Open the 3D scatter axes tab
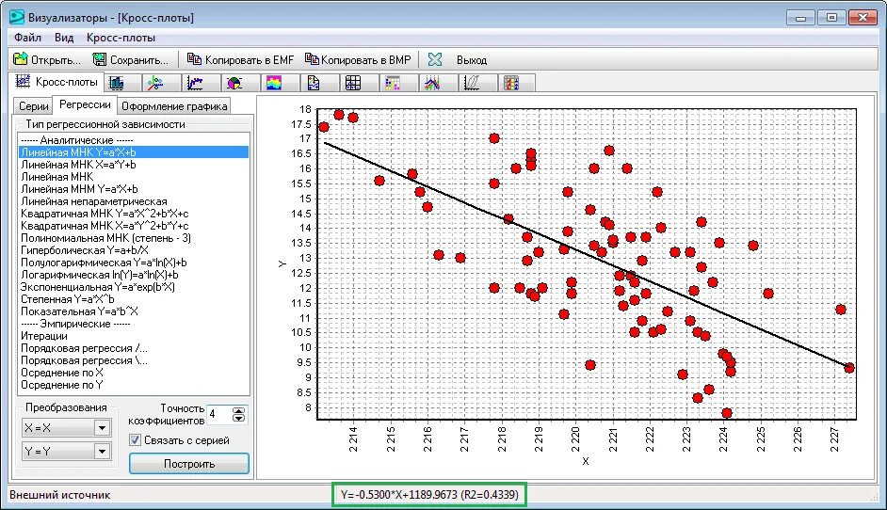 click(155, 83)
